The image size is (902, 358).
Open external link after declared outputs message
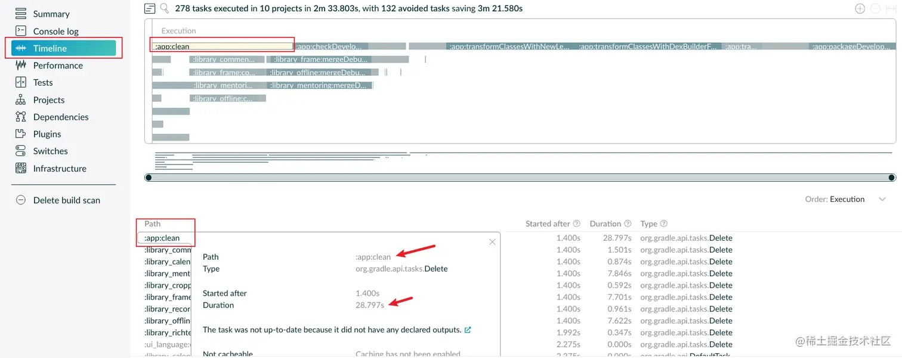(468, 329)
